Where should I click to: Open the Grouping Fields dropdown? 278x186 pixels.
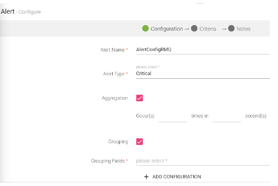tap(203, 161)
